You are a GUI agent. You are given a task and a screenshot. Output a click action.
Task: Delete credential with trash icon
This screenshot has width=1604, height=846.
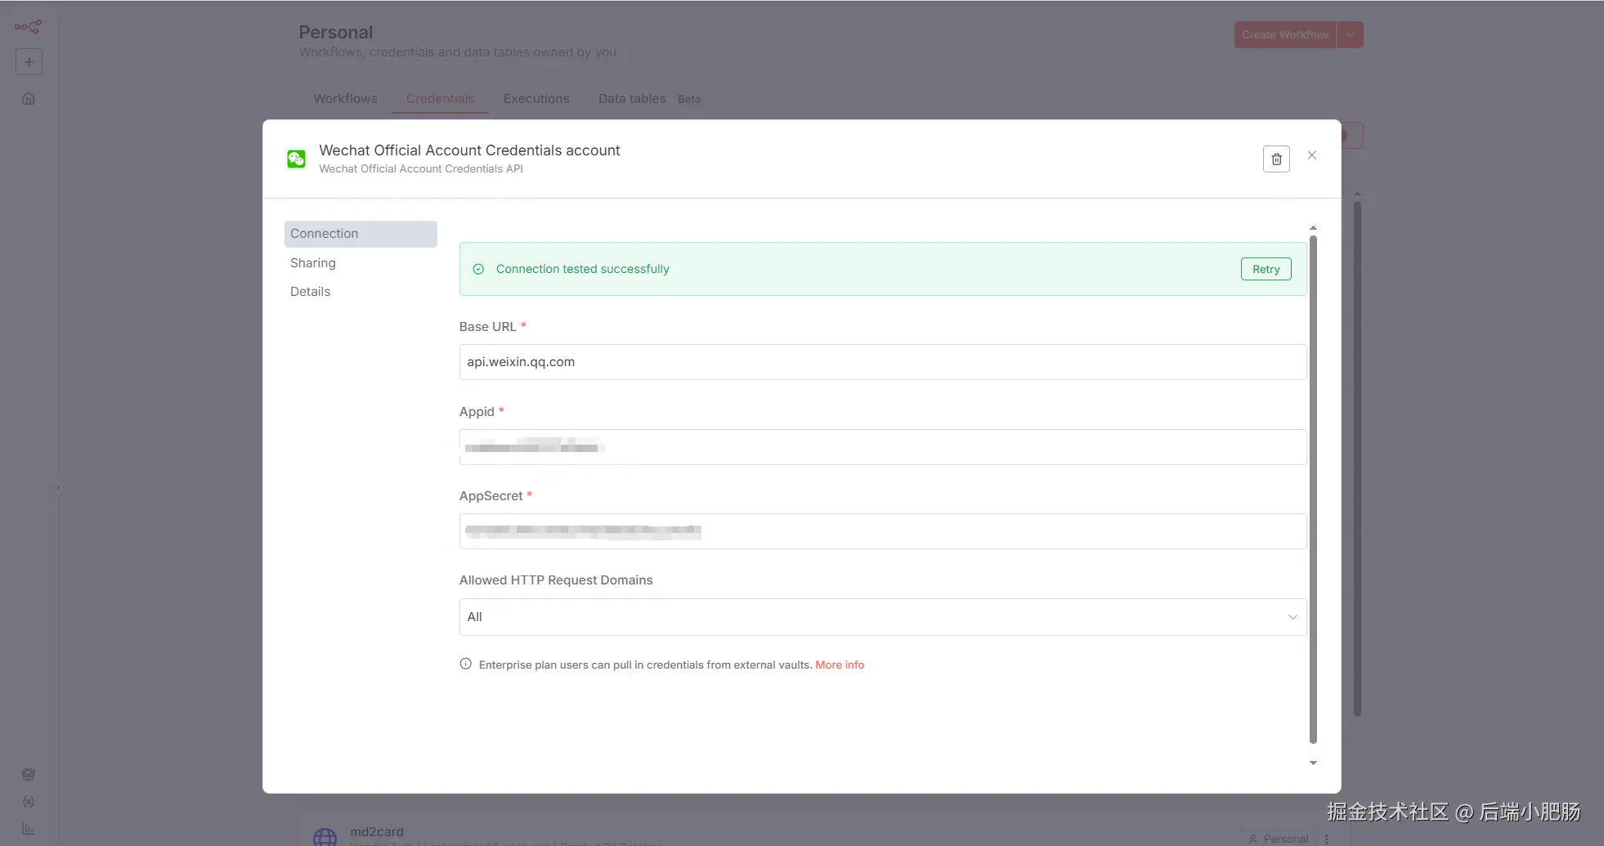(x=1276, y=159)
